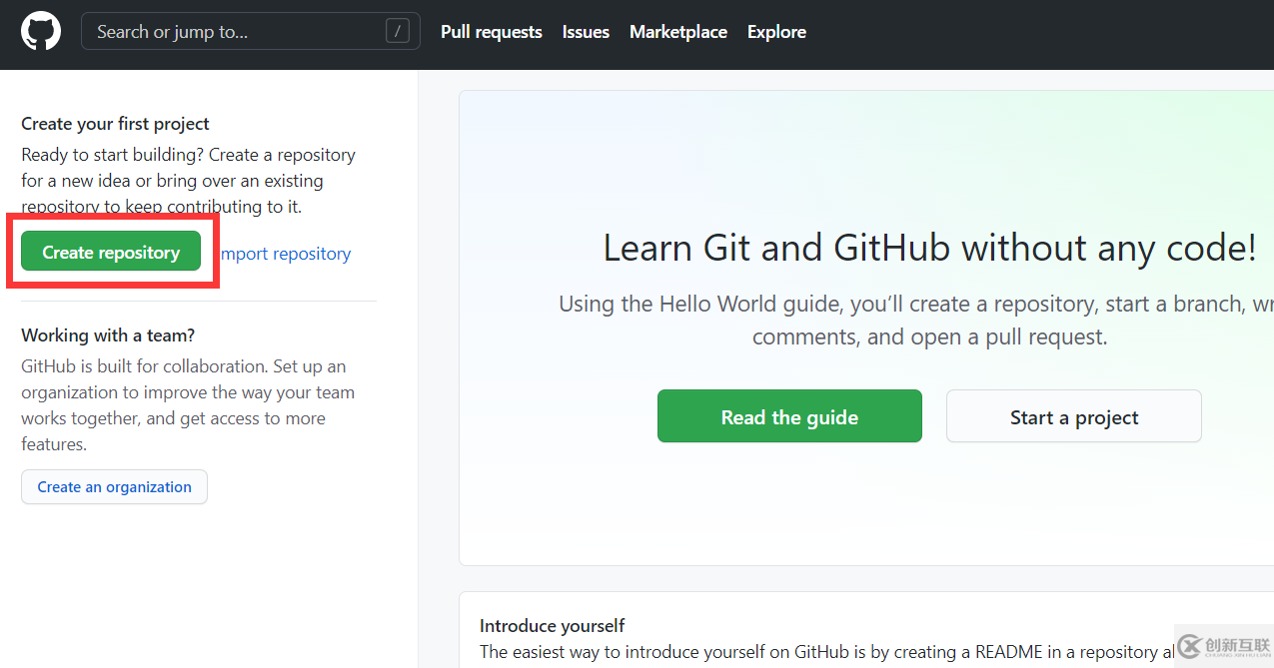The height and width of the screenshot is (668, 1274).
Task: Click the 'GitHub is built for collaboration' paragraph
Action: pos(188,405)
